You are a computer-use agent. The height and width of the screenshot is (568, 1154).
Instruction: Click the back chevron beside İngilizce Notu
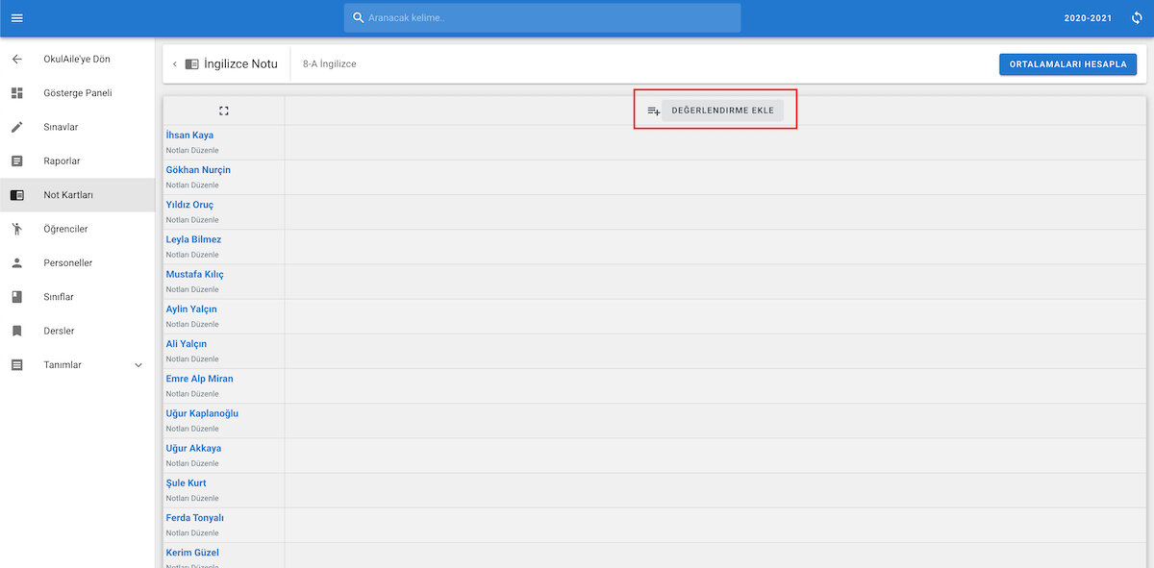175,64
